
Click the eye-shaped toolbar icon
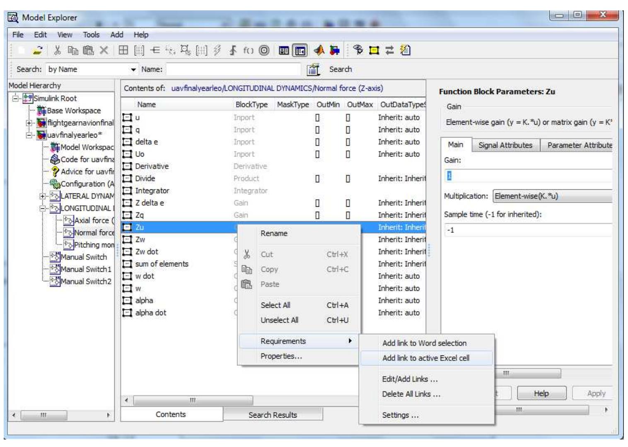(358, 51)
